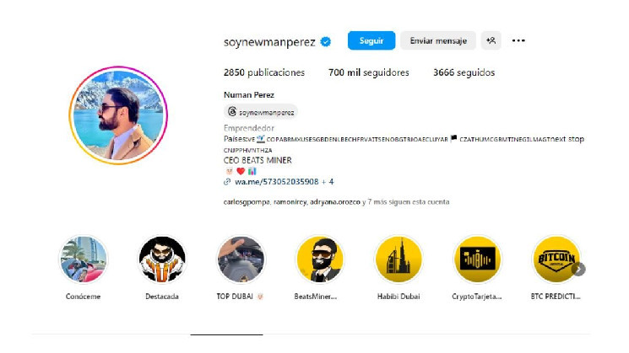Open the TOP DUBAI highlight
Screen dimensions: 629x353
[x=241, y=268]
